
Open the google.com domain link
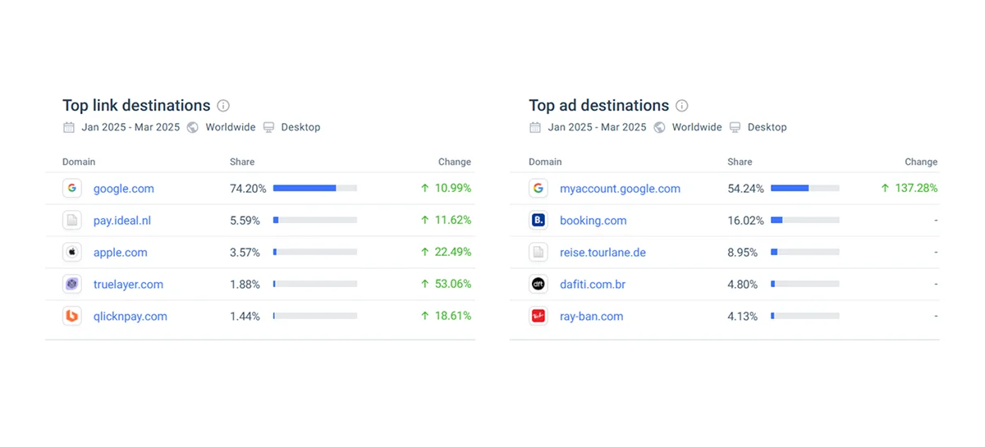pos(123,189)
